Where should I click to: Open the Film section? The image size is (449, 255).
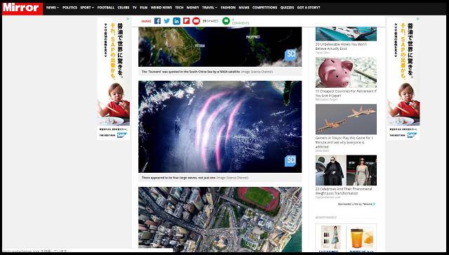pos(143,8)
